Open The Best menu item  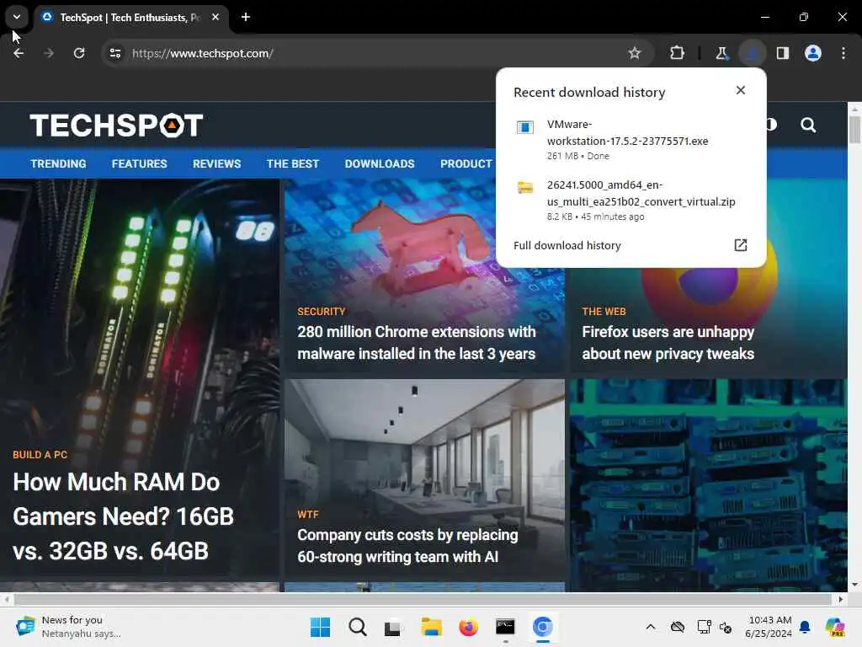click(x=292, y=164)
